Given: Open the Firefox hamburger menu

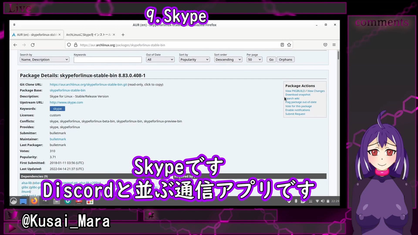Looking at the screenshot, I should 334,45.
